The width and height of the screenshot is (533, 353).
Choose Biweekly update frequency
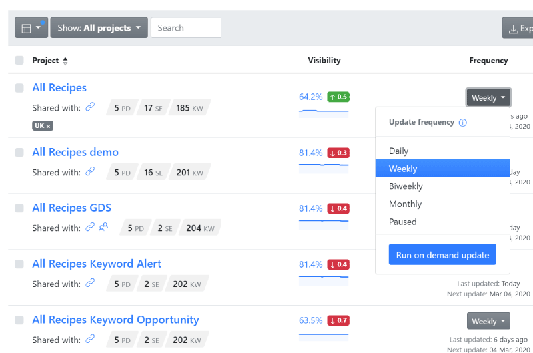tap(442, 186)
